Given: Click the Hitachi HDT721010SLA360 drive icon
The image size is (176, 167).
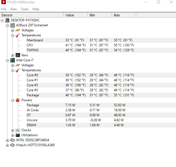Looking at the screenshot, I should tap(13, 145).
